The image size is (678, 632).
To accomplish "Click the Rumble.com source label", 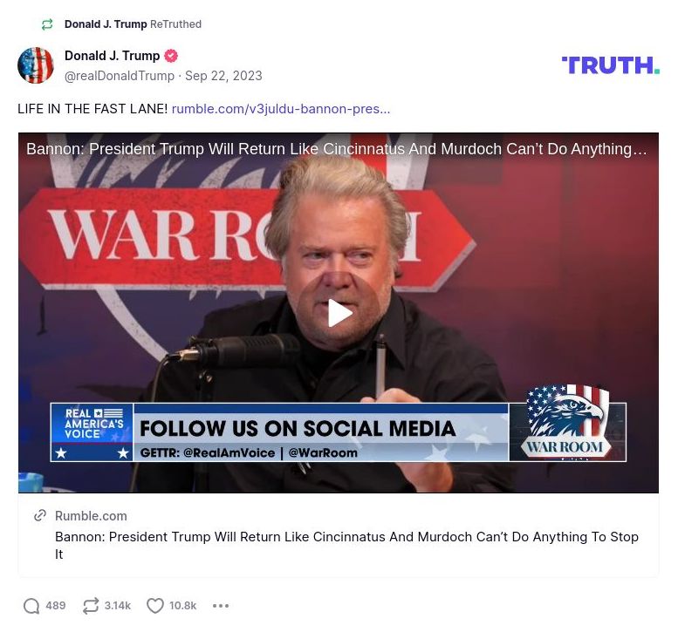I will click(91, 516).
